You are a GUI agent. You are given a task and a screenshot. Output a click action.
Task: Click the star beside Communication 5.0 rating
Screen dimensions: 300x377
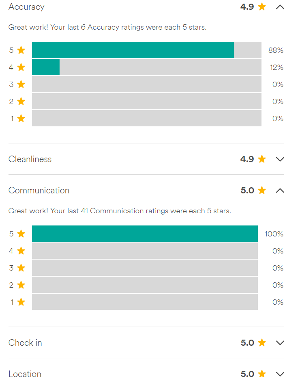(x=262, y=190)
